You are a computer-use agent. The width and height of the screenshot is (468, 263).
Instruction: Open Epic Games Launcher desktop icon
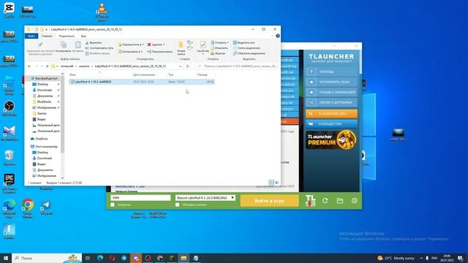[x=9, y=183]
